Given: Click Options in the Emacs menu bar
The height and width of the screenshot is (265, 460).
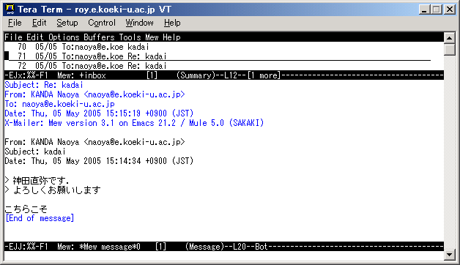Looking at the screenshot, I should click(64, 37).
